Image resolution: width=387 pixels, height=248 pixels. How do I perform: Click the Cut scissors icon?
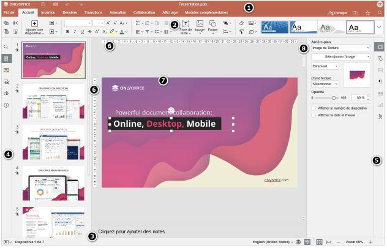tap(15, 23)
